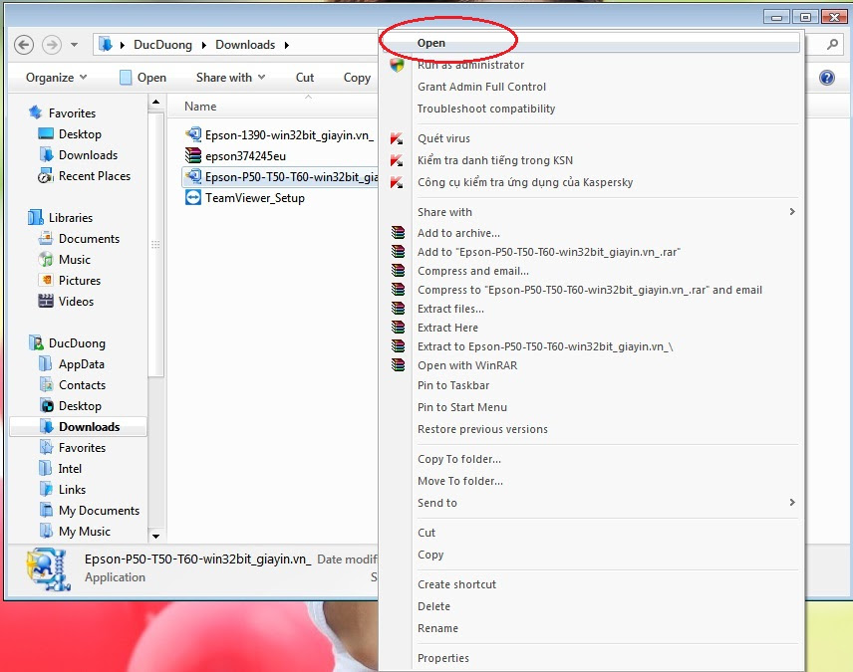Choose Copy To folder... entry
The image size is (853, 672).
coord(459,459)
